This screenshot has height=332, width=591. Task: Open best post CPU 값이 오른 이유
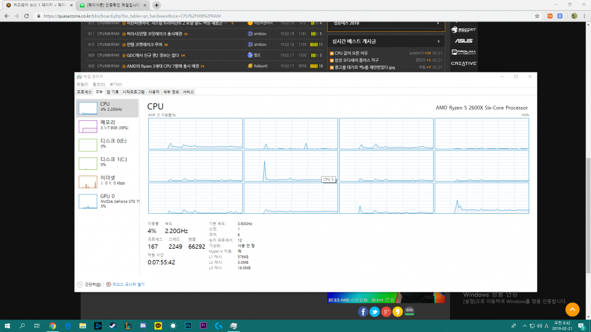click(351, 53)
